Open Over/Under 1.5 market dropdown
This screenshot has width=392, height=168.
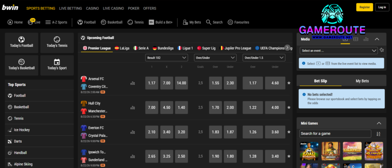tap(264, 58)
